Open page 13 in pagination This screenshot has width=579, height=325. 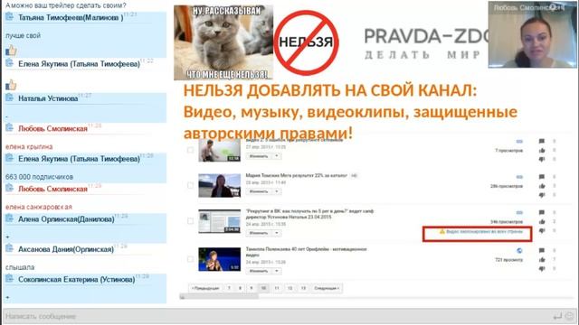click(303, 288)
